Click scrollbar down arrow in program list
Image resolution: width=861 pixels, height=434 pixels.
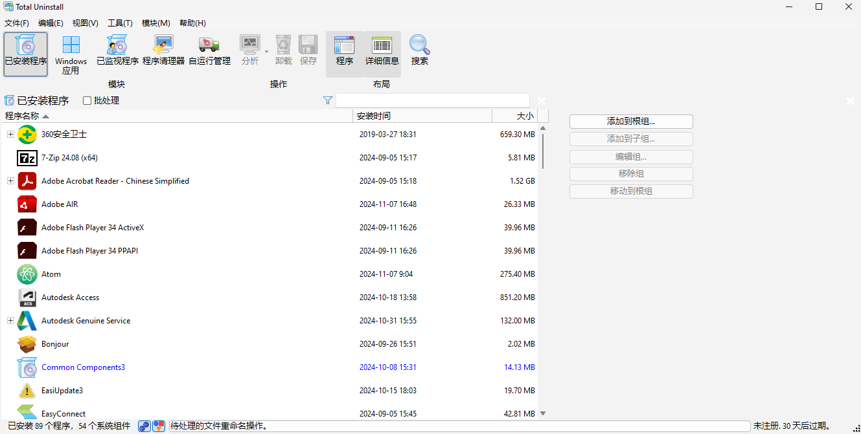tap(543, 413)
